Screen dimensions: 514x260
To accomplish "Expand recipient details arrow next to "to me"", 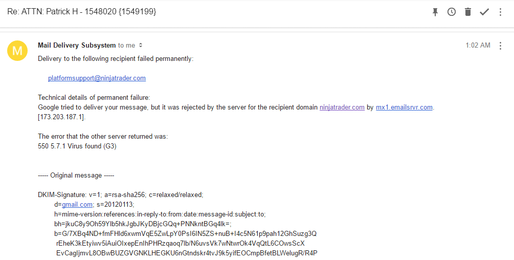I will point(141,46).
